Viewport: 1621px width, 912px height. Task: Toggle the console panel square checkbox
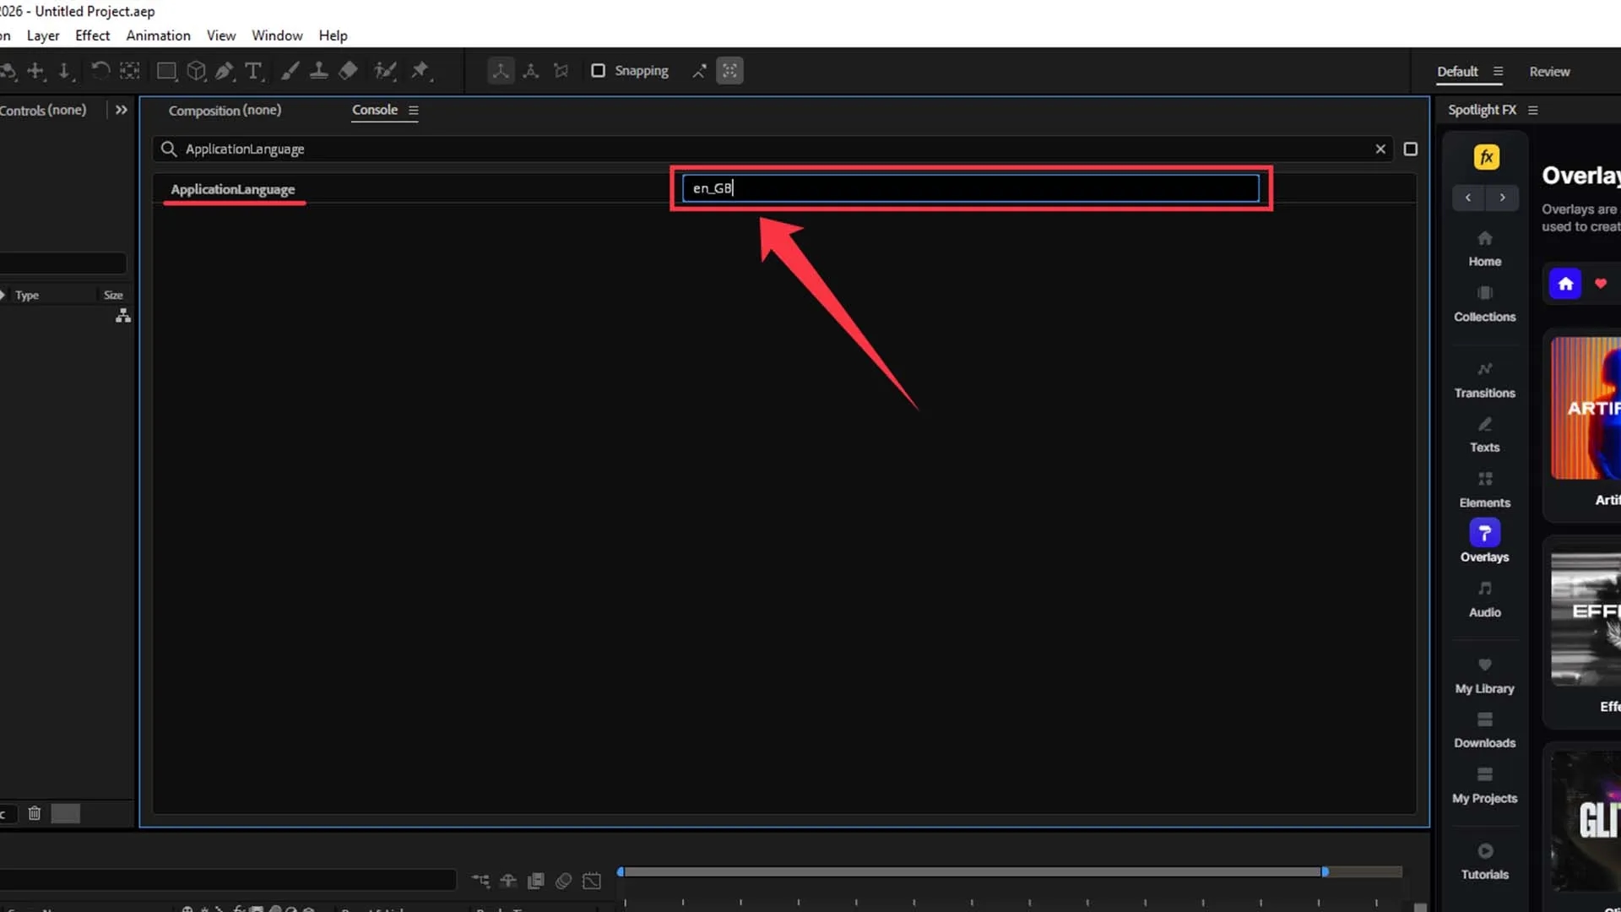click(x=1410, y=149)
